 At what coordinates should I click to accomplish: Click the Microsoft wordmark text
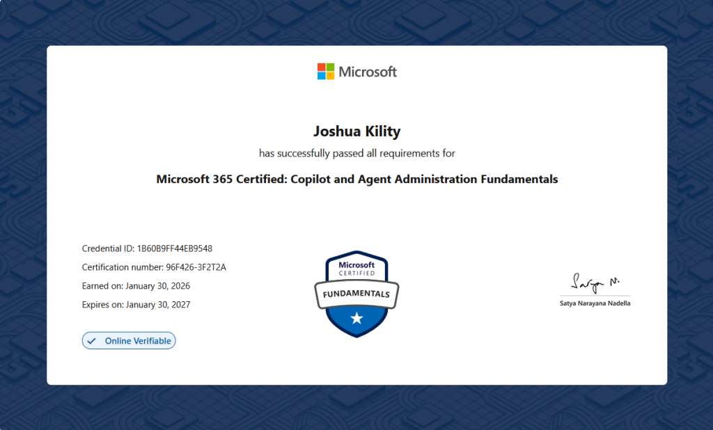click(x=368, y=72)
